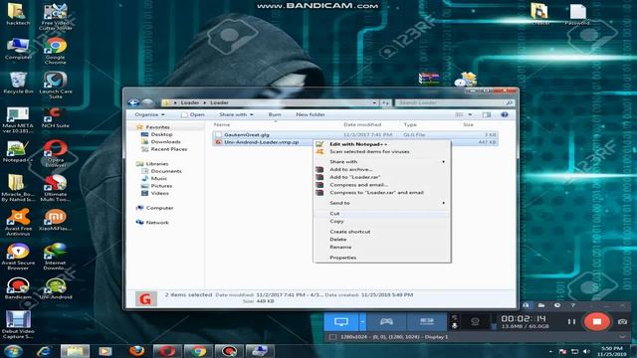Choose Rename in the context menu
The width and height of the screenshot is (637, 358).
(382, 248)
